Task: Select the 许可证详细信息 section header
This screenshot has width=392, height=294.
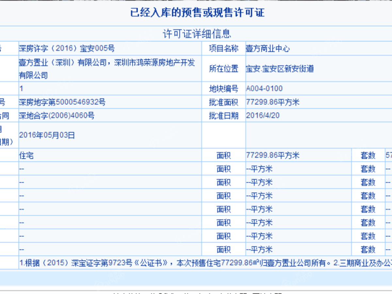Action: tap(197, 34)
